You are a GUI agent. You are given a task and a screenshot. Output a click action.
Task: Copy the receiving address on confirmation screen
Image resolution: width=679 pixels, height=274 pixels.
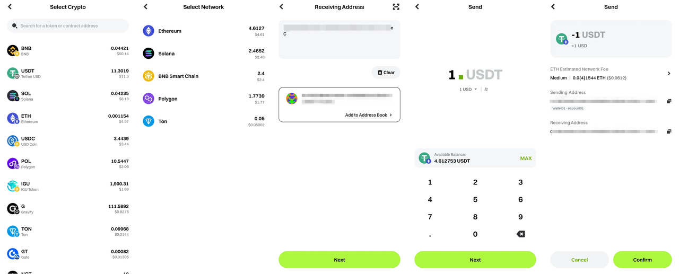[669, 131]
